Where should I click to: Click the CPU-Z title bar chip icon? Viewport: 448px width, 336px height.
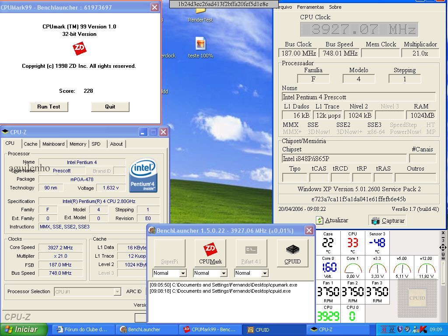pyautogui.click(x=5, y=132)
